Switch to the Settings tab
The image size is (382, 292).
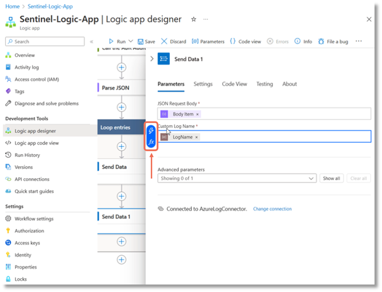pos(203,84)
